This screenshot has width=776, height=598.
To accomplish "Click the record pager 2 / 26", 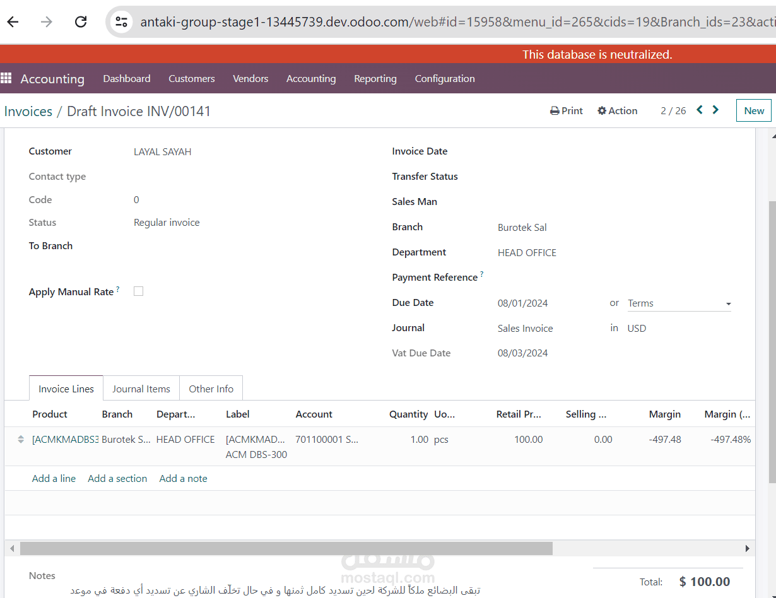I will [673, 110].
